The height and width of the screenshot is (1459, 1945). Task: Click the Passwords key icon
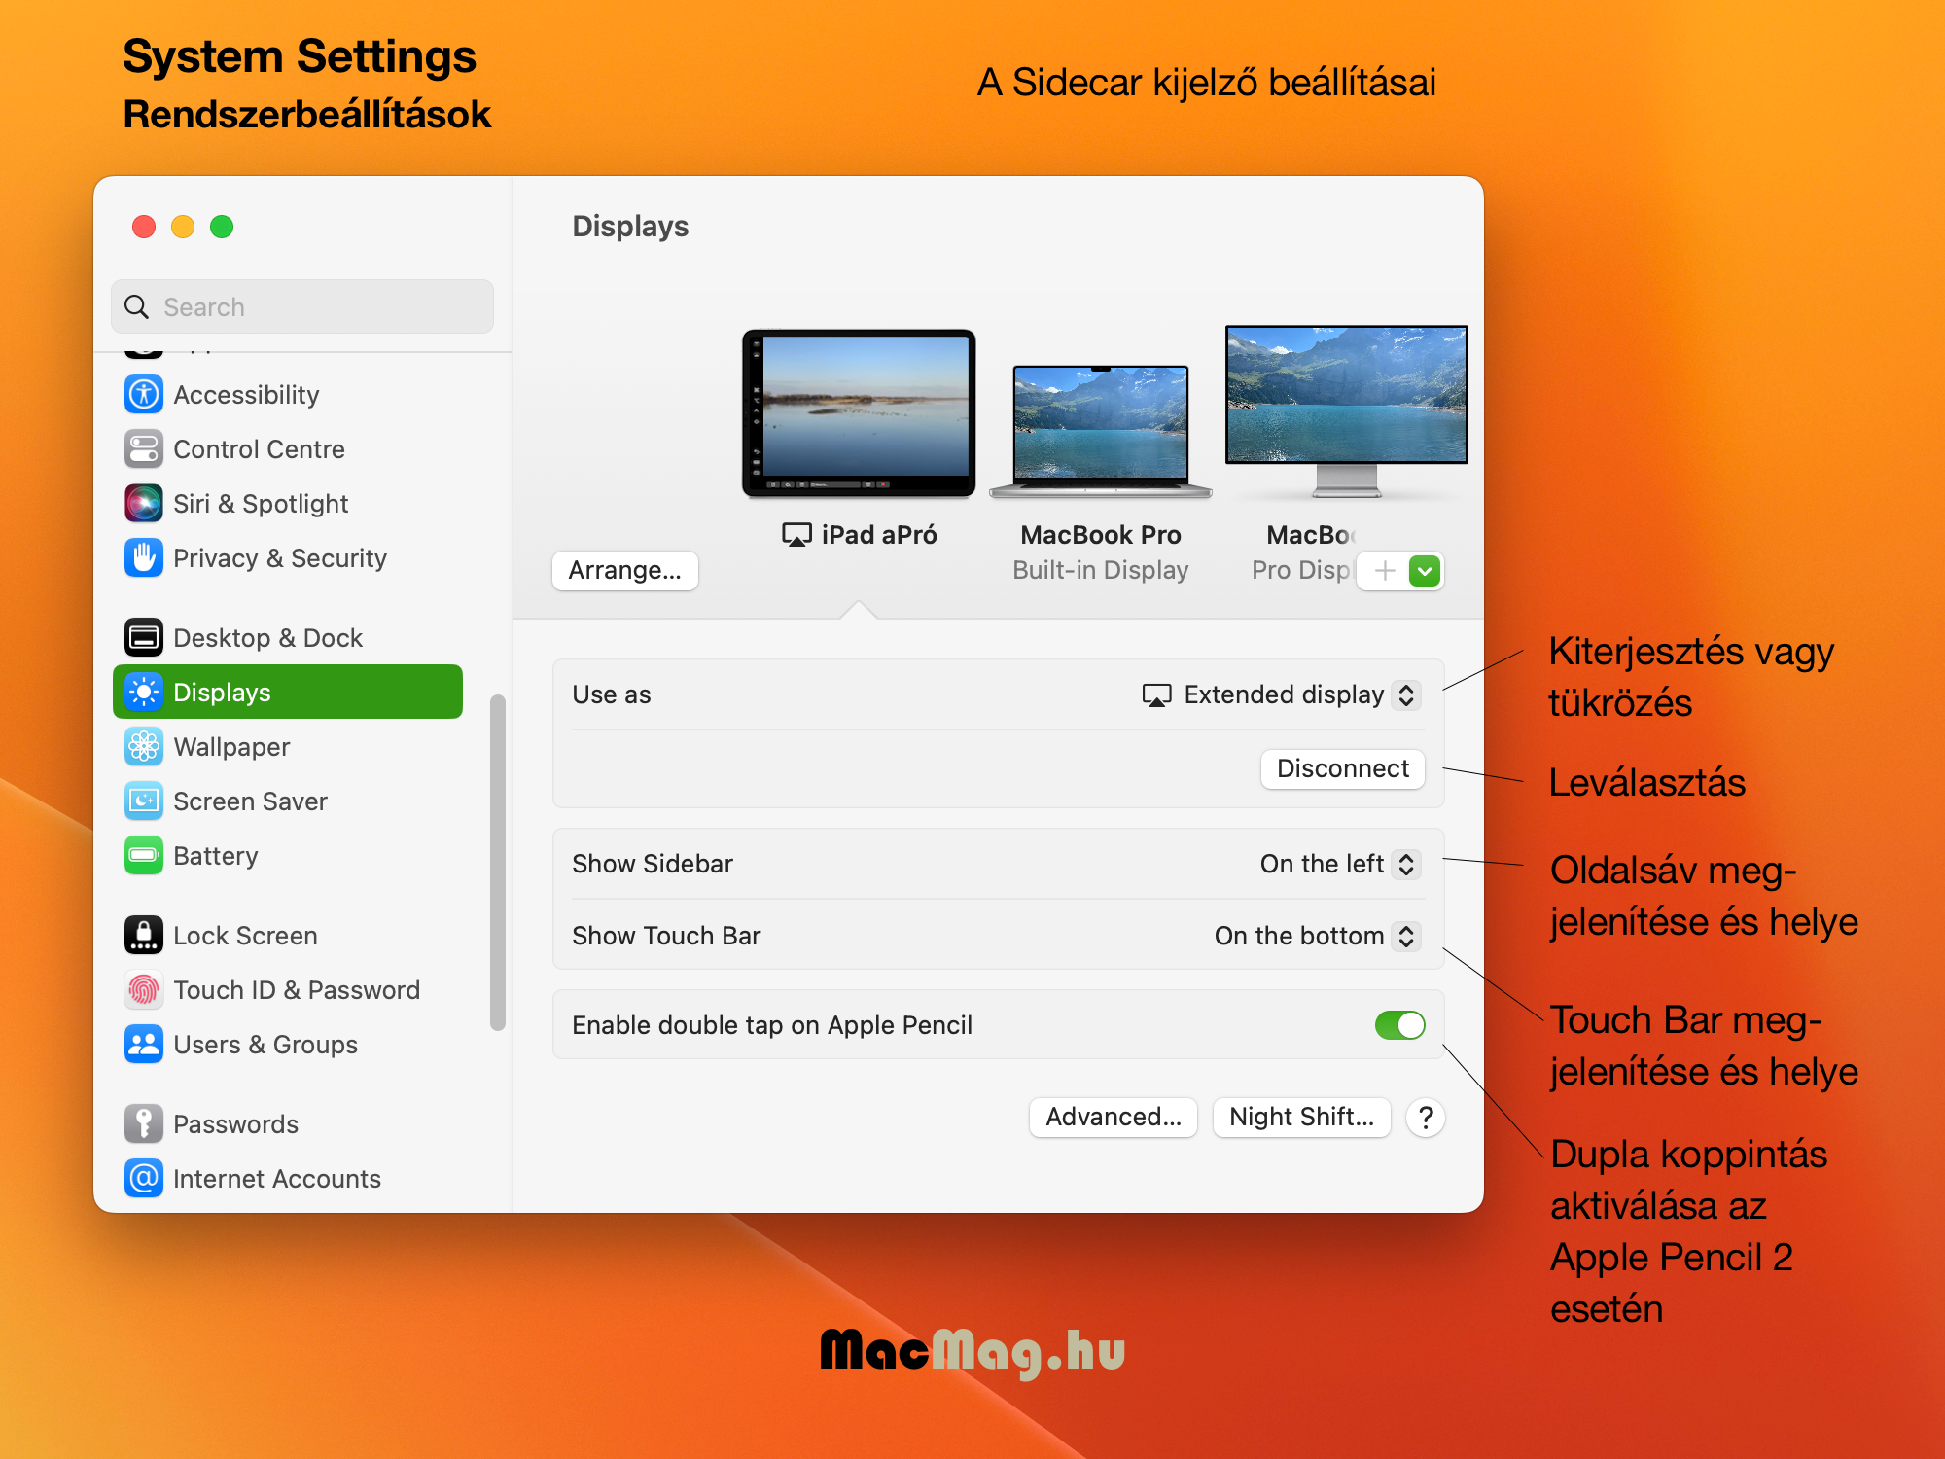point(144,1124)
